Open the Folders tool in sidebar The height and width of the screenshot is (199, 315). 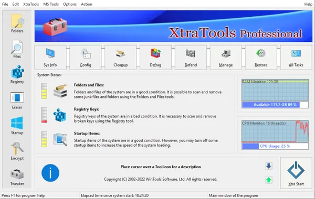pyautogui.click(x=17, y=23)
